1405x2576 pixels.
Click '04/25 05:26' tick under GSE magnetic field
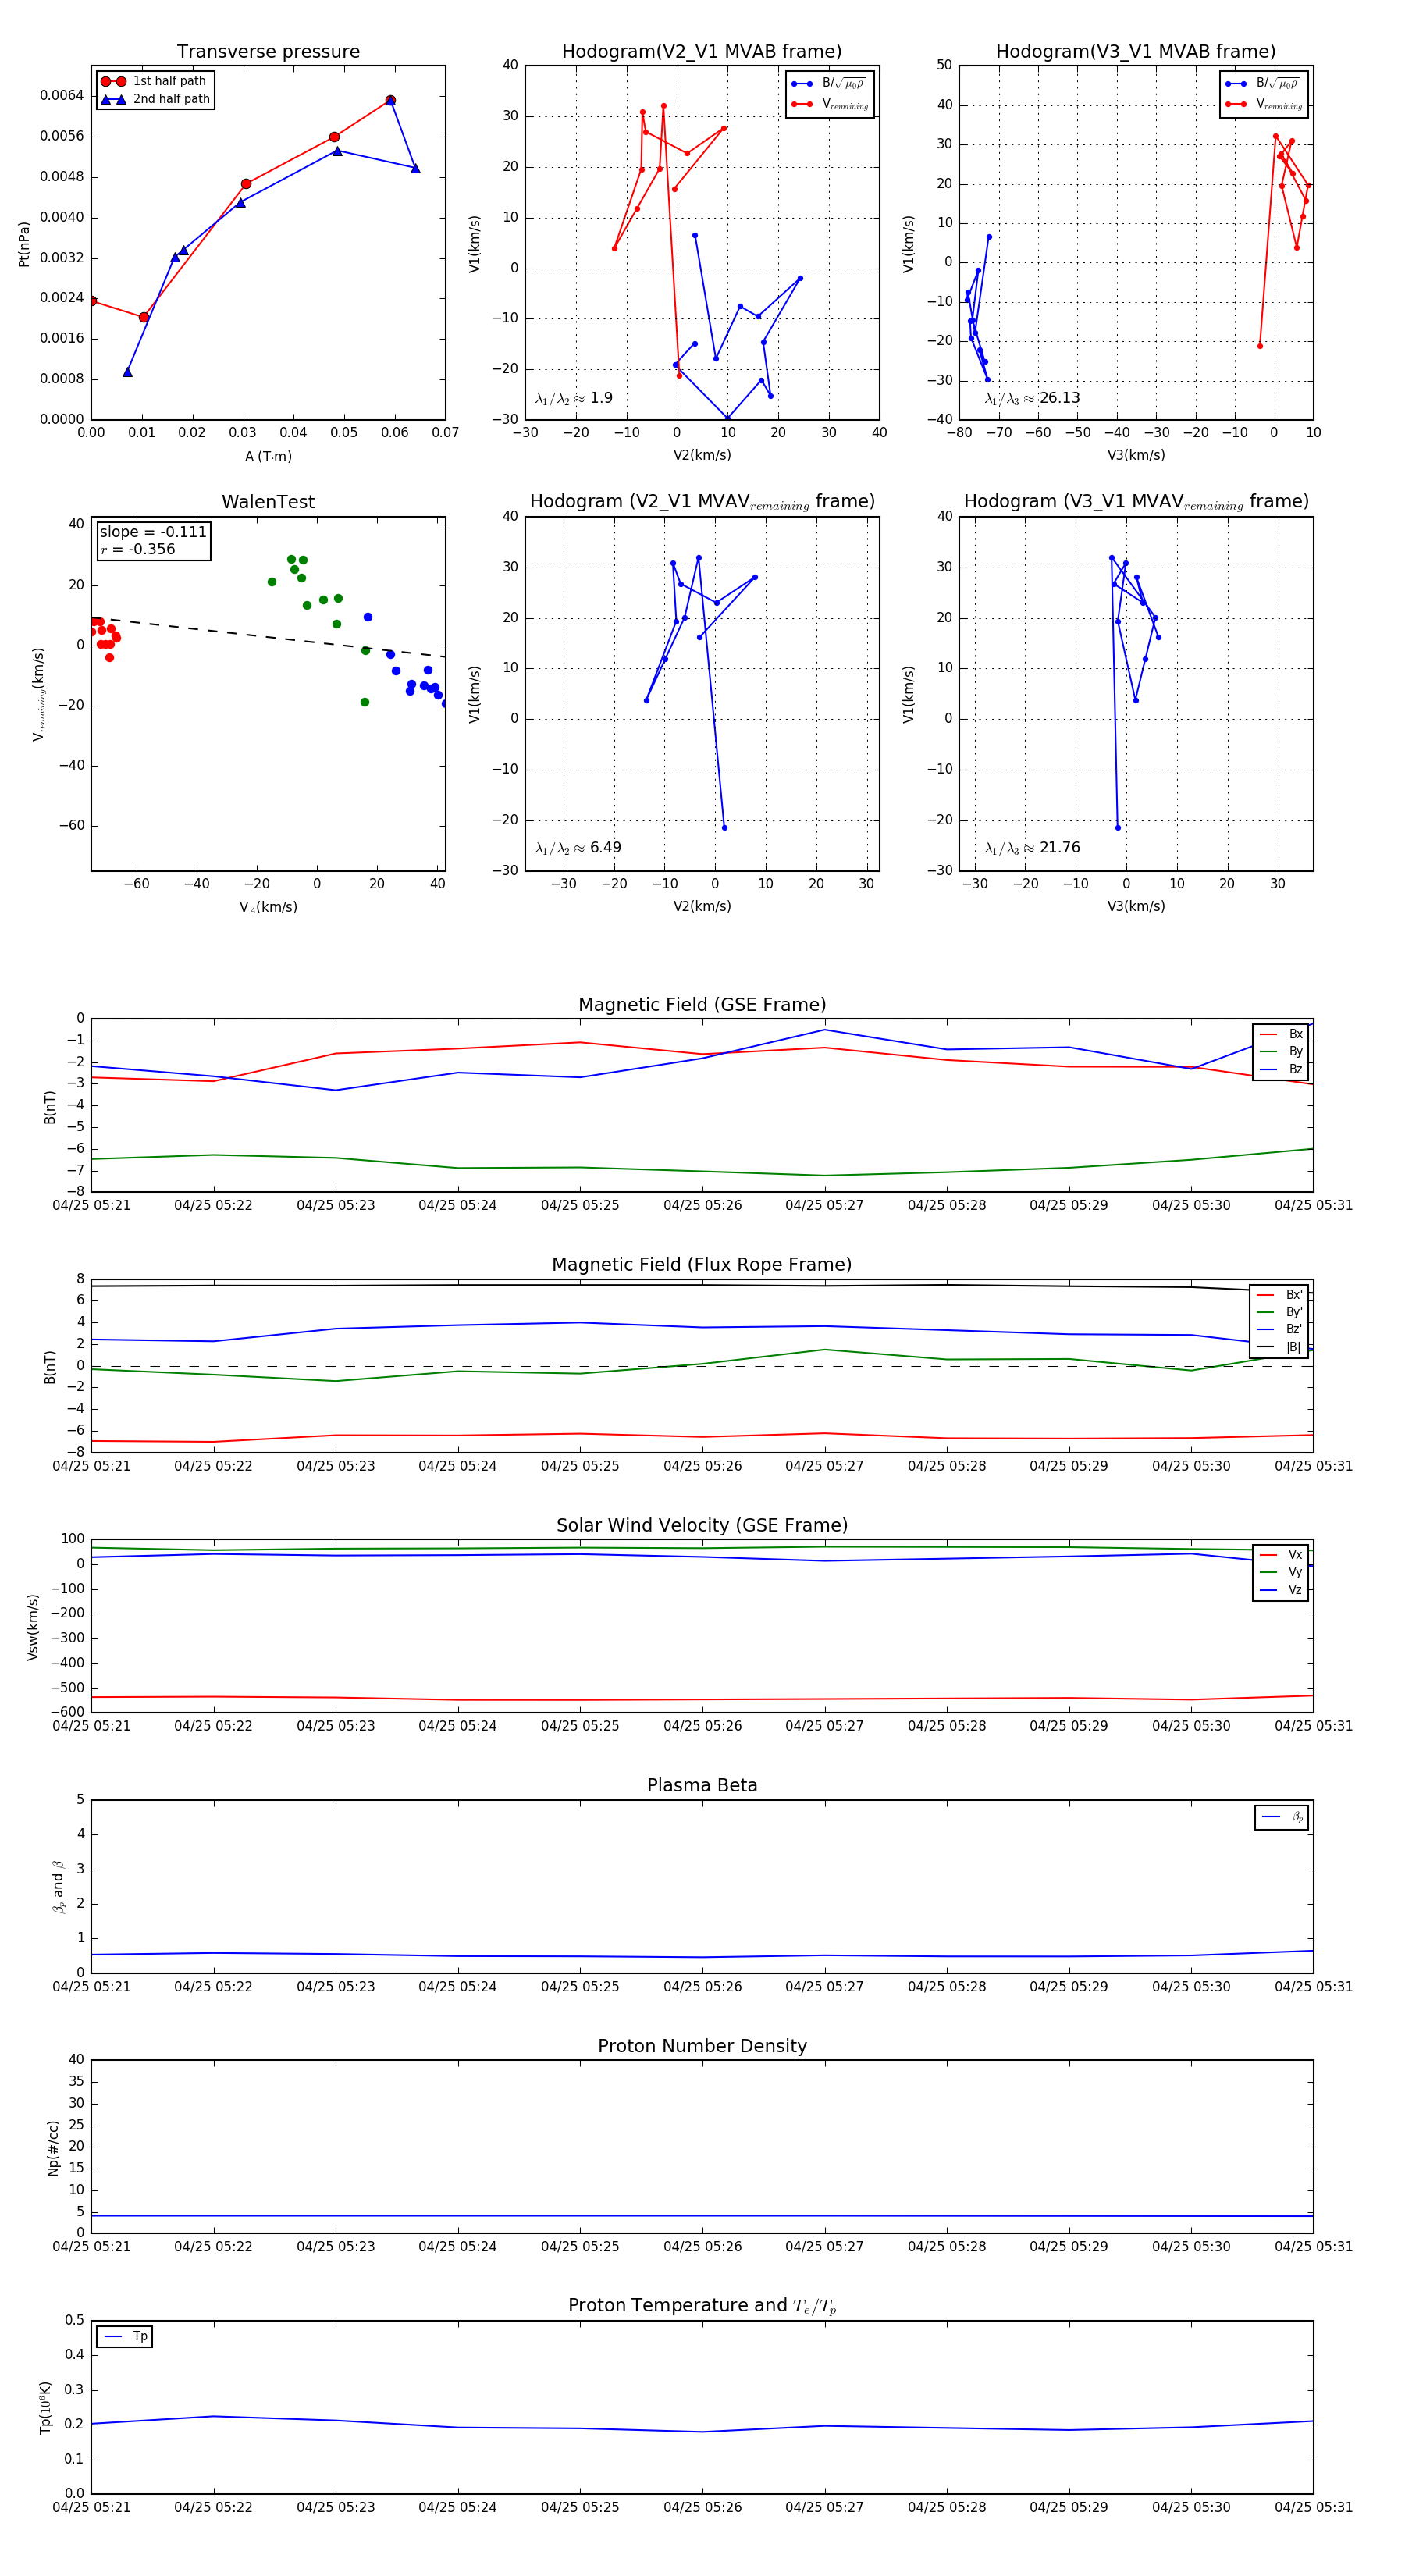pos(702,1205)
